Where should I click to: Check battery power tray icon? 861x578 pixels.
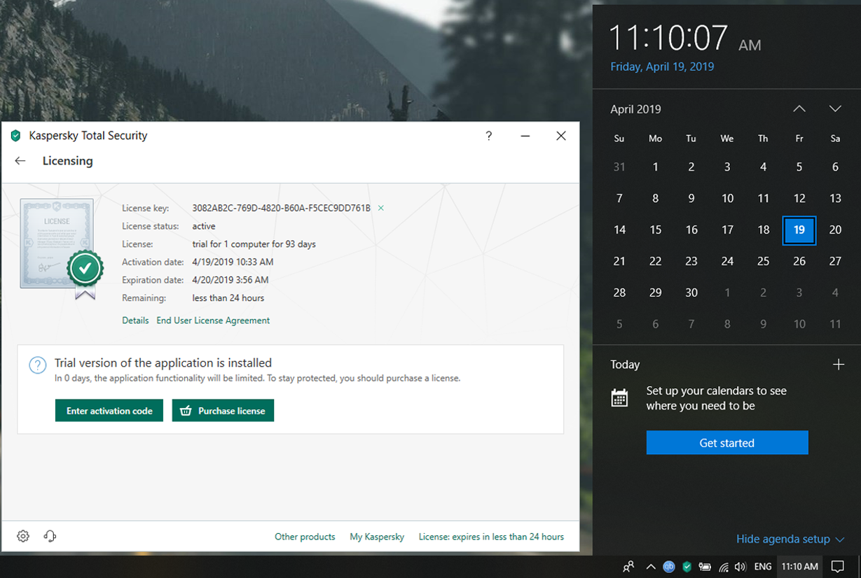705,567
